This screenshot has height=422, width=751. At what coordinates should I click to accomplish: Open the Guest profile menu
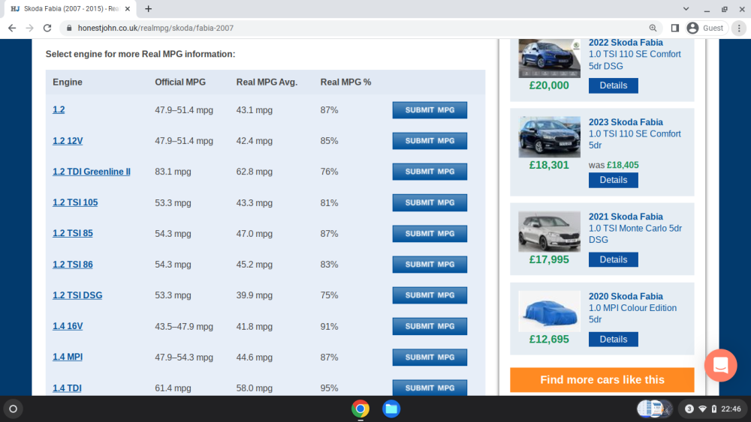(x=705, y=28)
